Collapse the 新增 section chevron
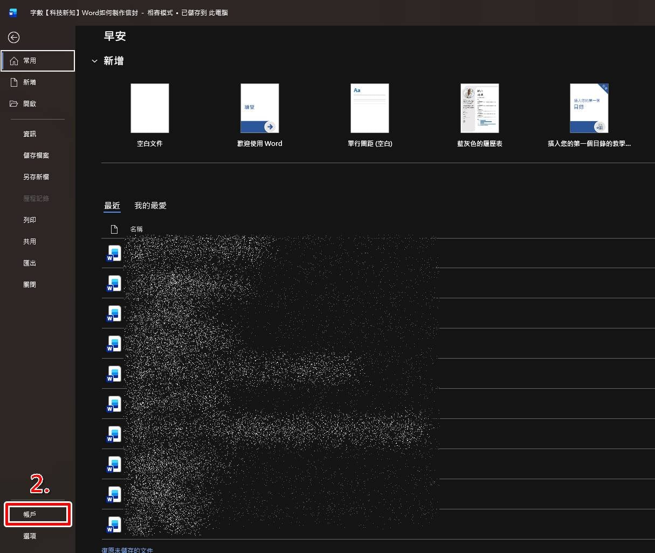 pos(94,61)
